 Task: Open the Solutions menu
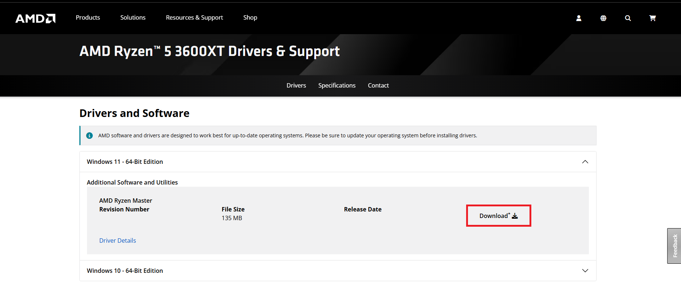coord(133,17)
